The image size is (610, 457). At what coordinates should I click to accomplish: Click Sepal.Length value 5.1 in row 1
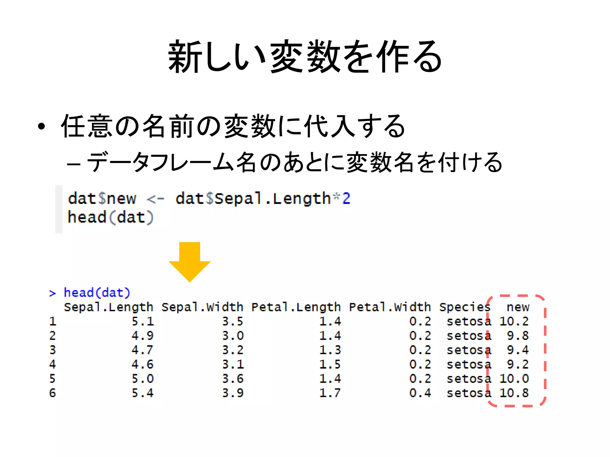[143, 321]
